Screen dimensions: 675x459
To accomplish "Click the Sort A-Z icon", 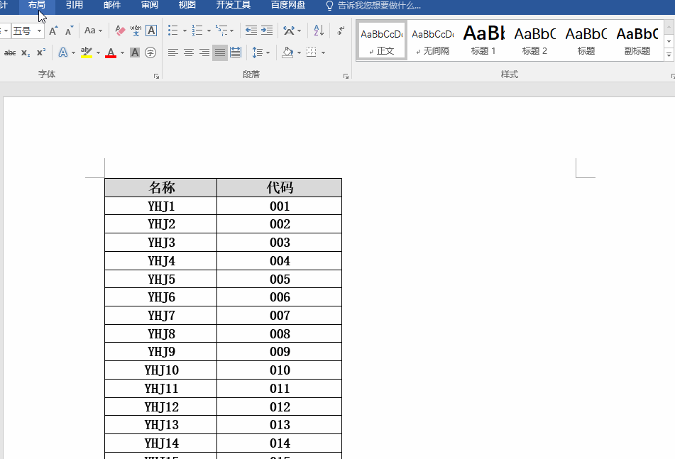I will [x=319, y=31].
